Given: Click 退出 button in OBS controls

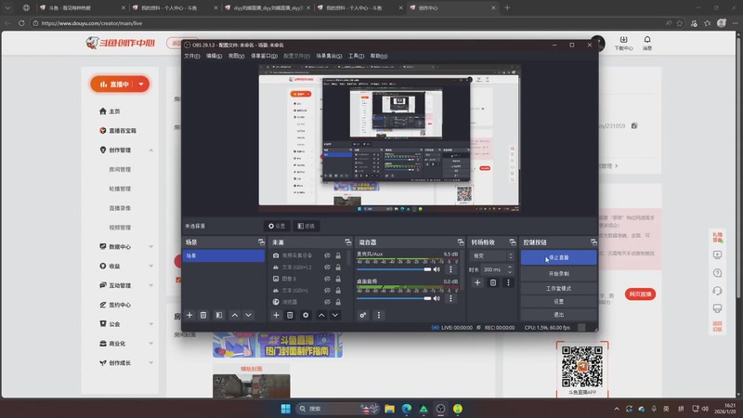Looking at the screenshot, I should [x=559, y=315].
